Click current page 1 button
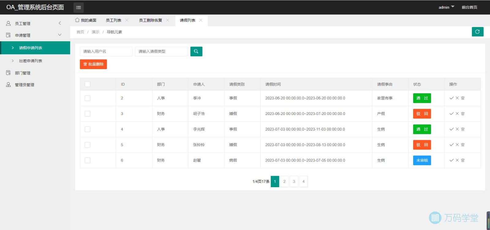The image size is (490, 230). tap(275, 181)
